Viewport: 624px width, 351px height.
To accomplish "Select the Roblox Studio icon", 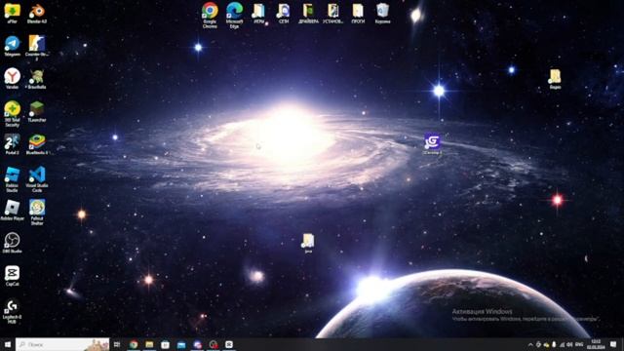I will click(12, 179).
